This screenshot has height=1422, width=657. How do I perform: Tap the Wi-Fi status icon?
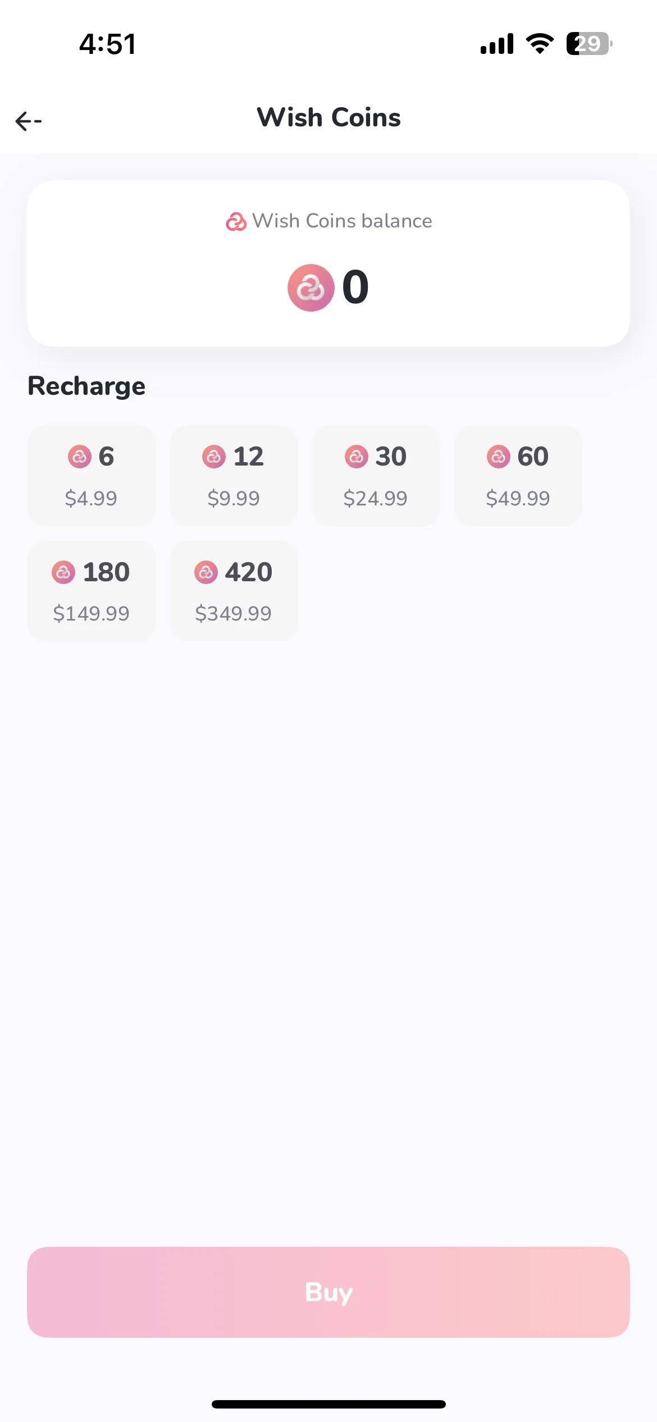pos(540,43)
